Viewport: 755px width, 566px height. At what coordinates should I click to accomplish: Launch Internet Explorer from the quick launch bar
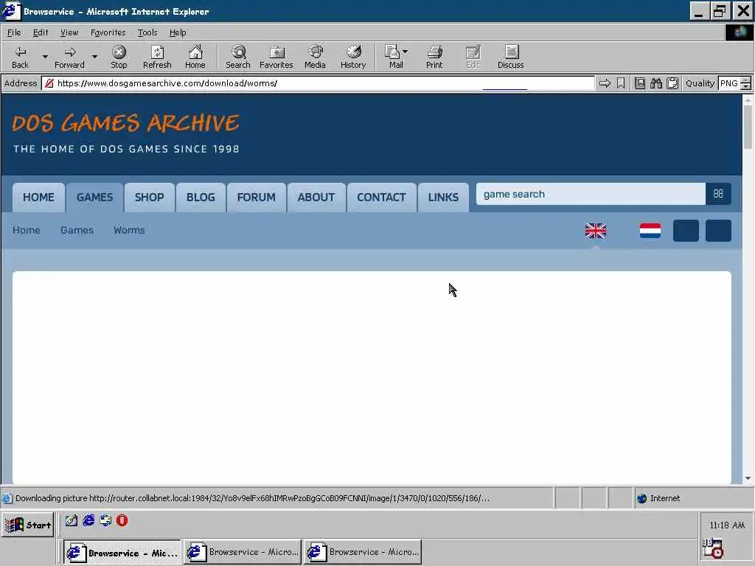click(x=88, y=520)
